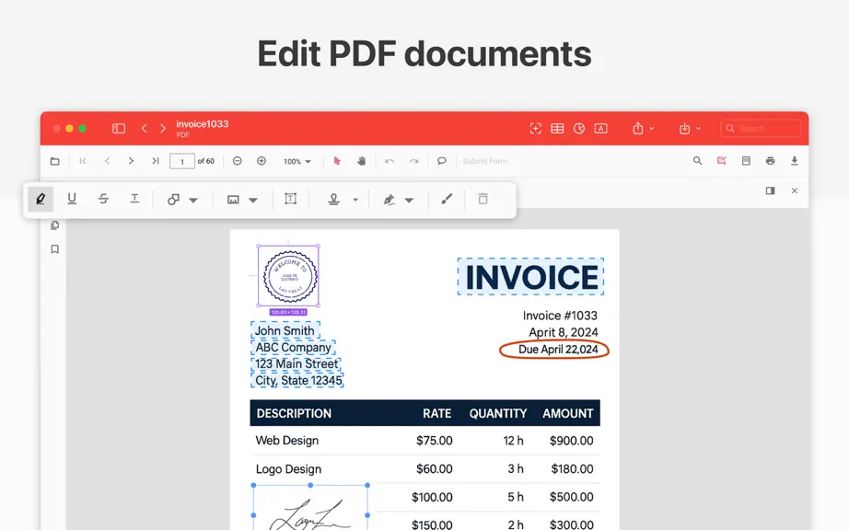Screen dimensions: 849x530
Task: Choose the stamp annotation tool
Action: [x=334, y=200]
